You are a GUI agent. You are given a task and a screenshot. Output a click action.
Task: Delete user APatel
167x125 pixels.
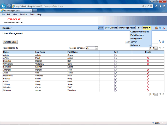[148, 58]
